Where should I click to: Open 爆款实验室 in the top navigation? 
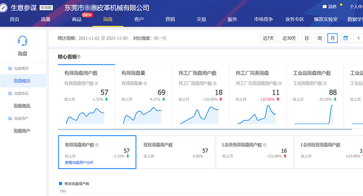pyautogui.click(x=326, y=19)
